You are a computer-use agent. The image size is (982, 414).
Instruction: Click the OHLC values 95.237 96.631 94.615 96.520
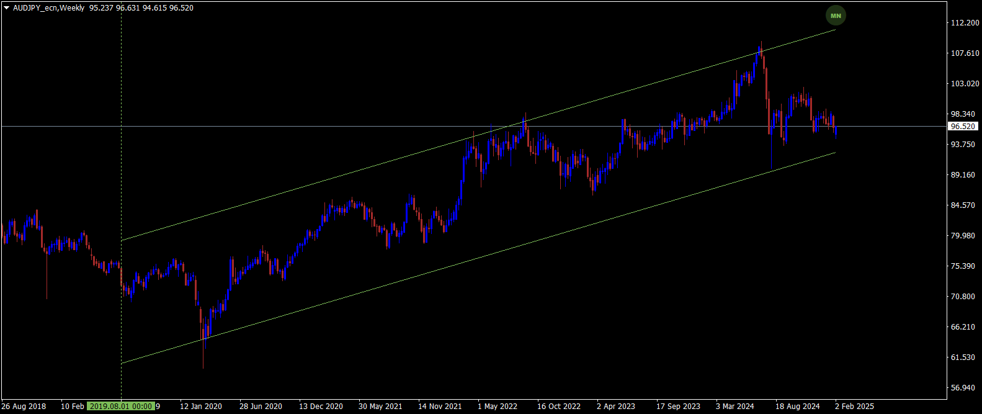[x=141, y=8]
